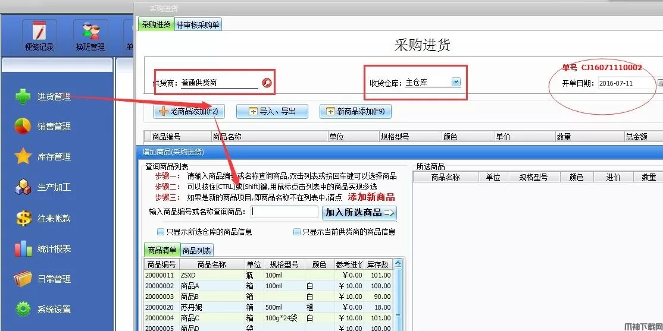Click 库存数 column header
Image resolution: width=663 pixels, height=331 pixels.
point(378,264)
